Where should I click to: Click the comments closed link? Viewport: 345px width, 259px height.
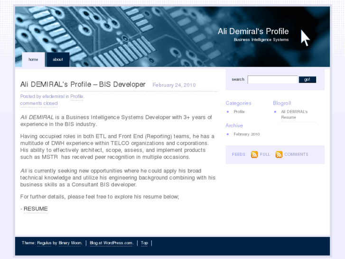point(39,104)
